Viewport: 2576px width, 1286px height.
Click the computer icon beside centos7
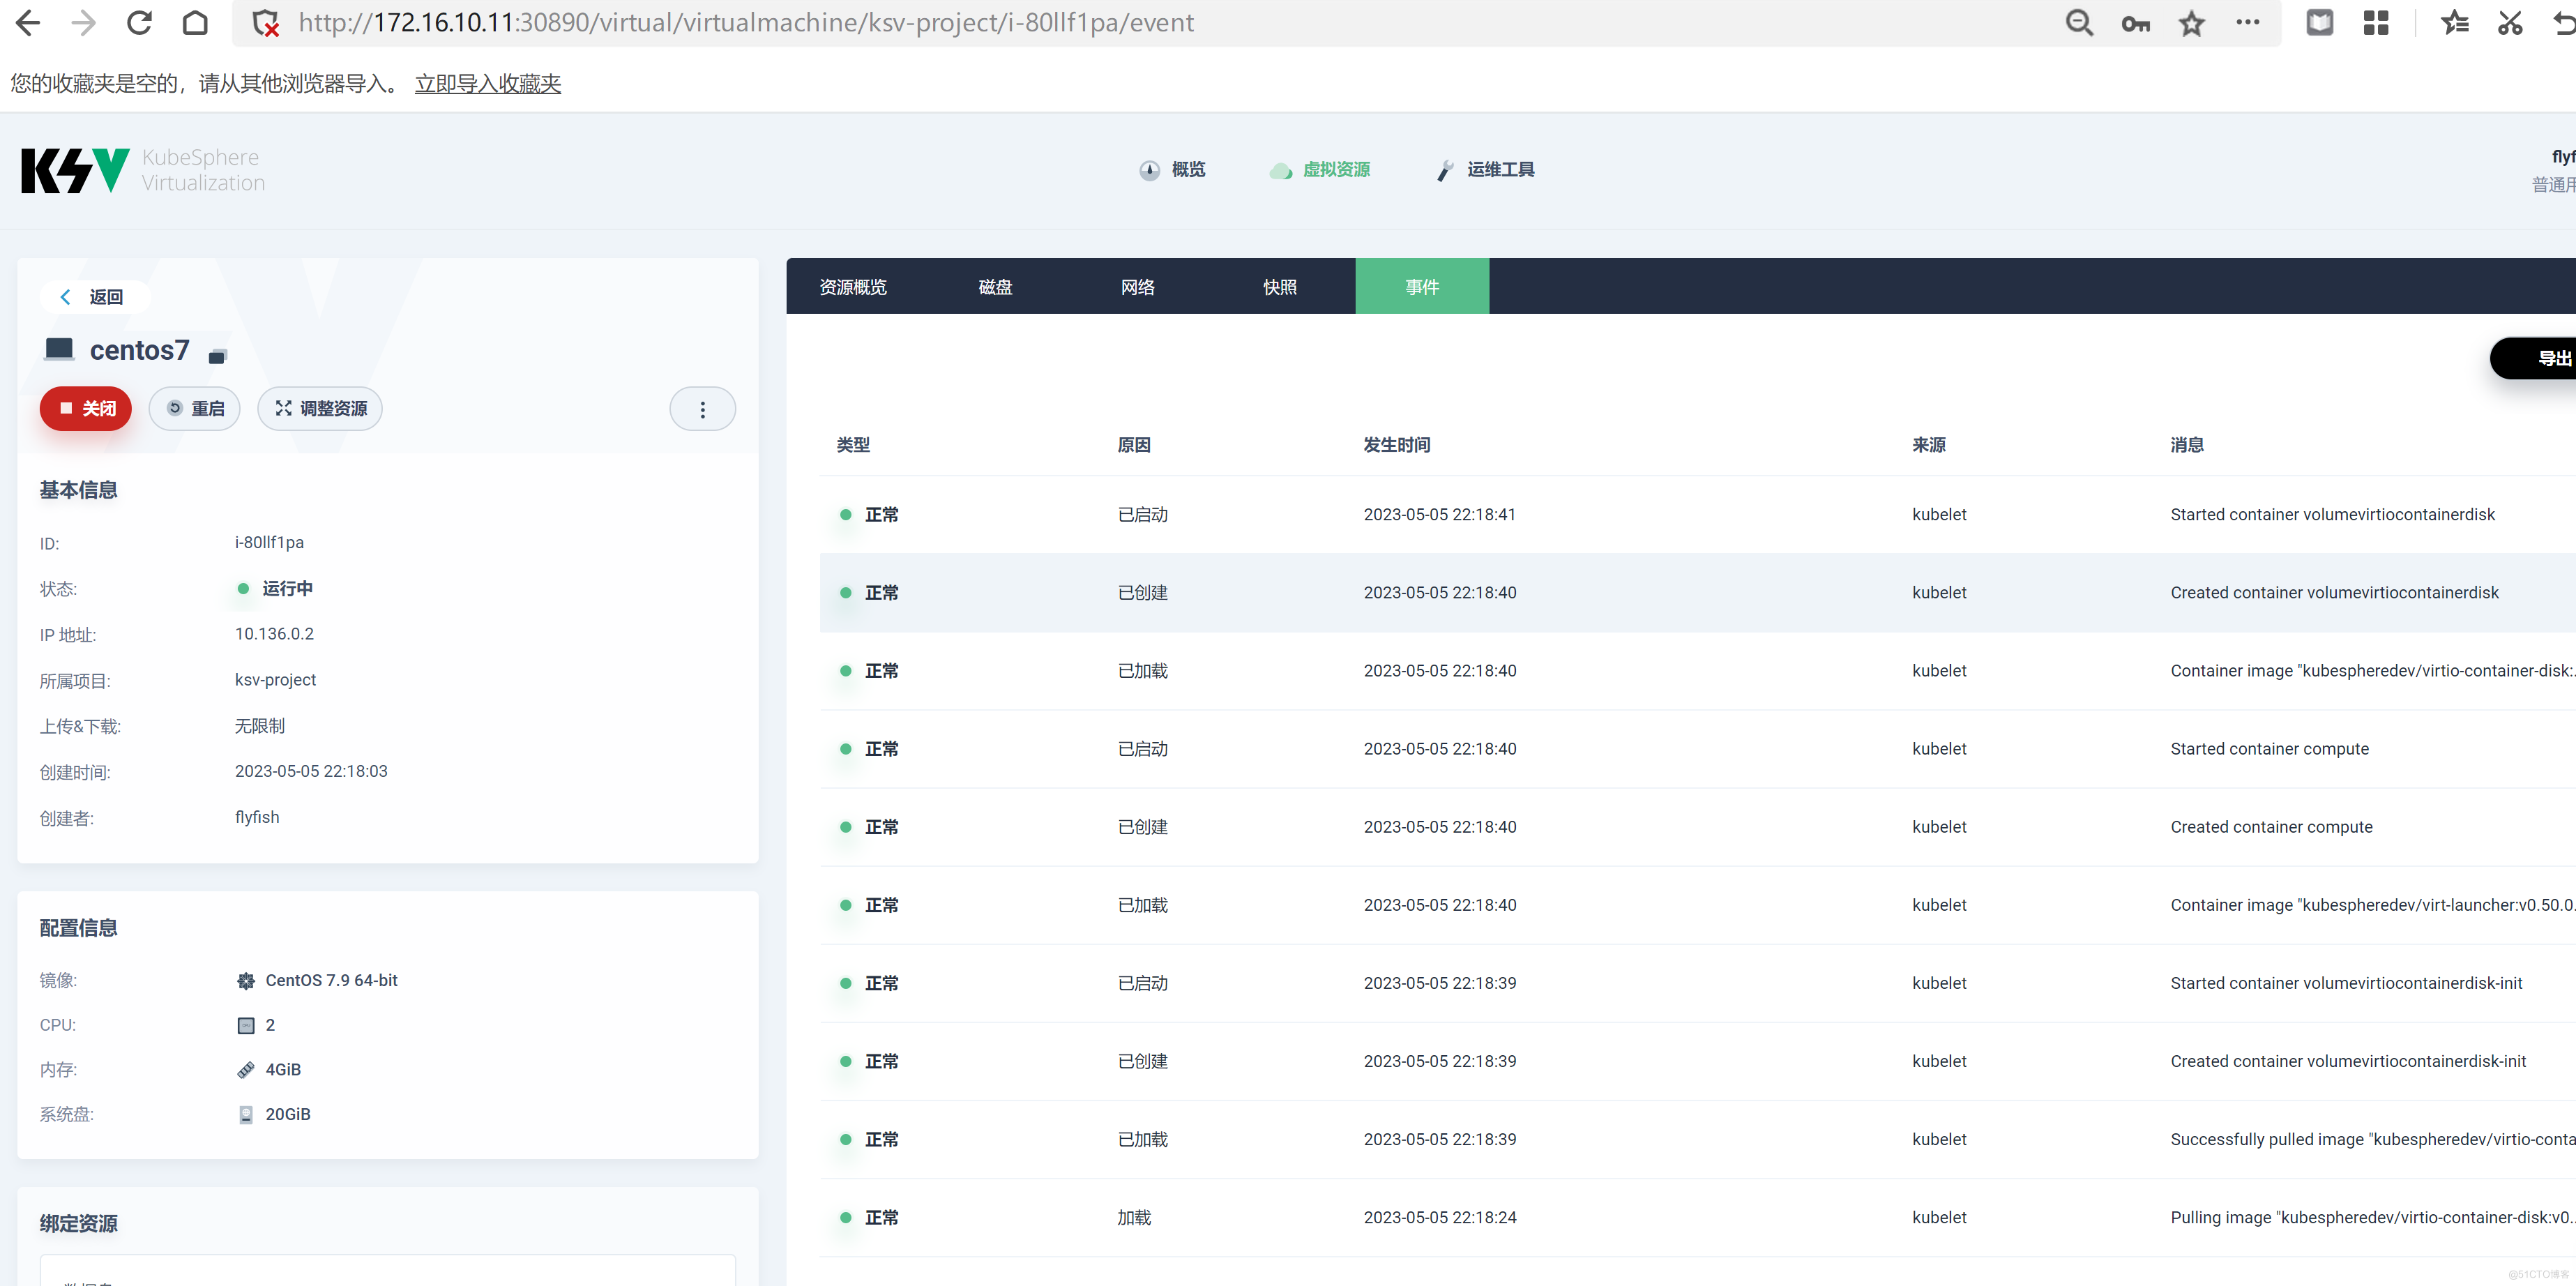59,349
